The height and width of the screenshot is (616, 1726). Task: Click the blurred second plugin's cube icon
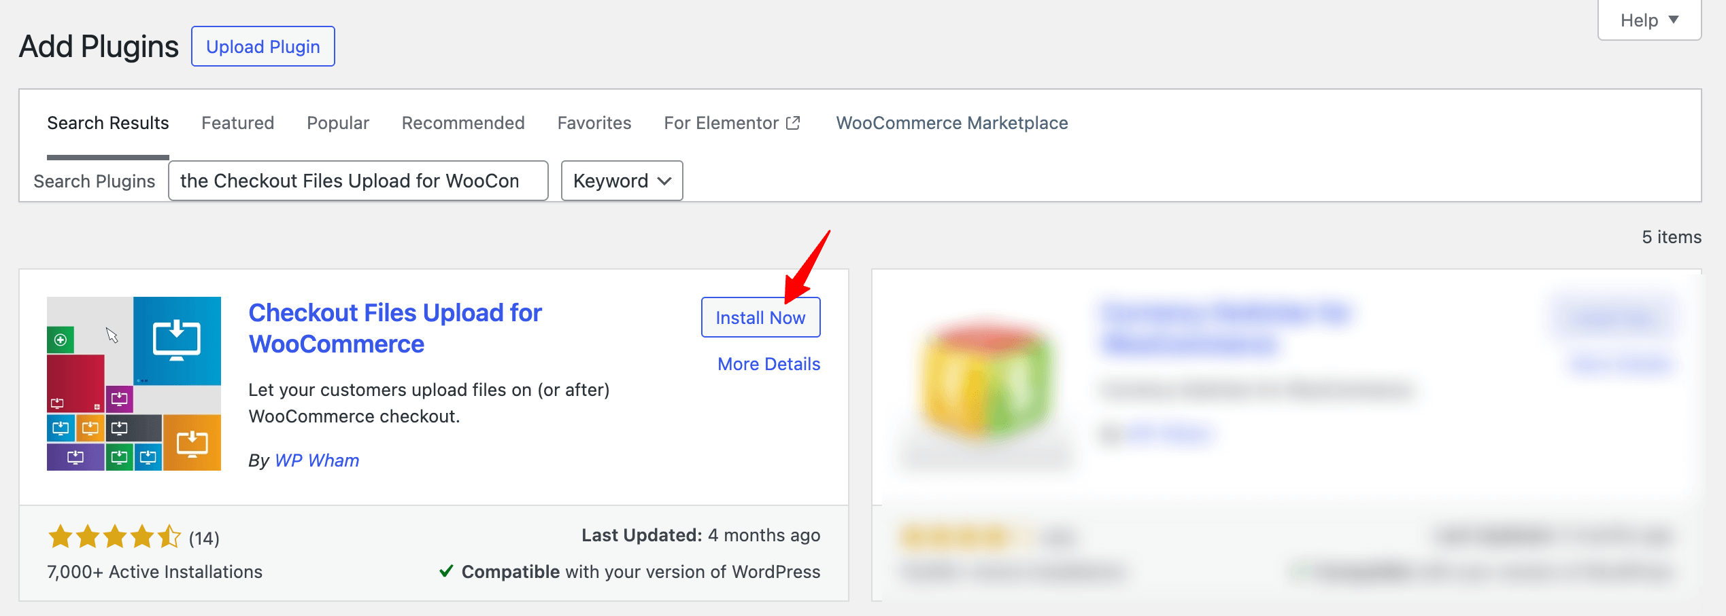click(986, 380)
